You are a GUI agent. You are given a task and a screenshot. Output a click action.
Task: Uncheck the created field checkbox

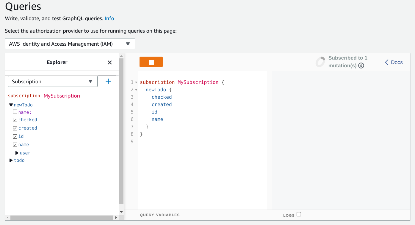click(x=15, y=128)
